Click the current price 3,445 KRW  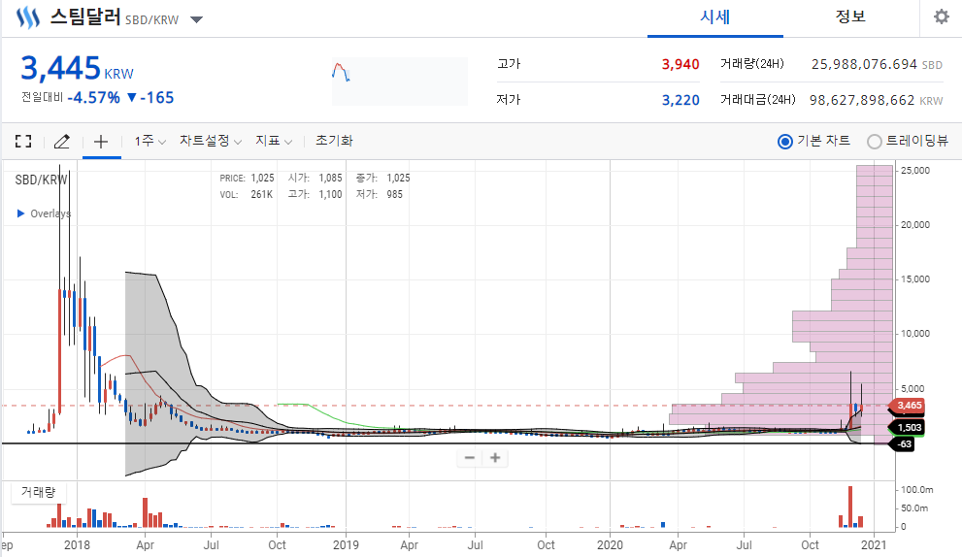pyautogui.click(x=77, y=68)
